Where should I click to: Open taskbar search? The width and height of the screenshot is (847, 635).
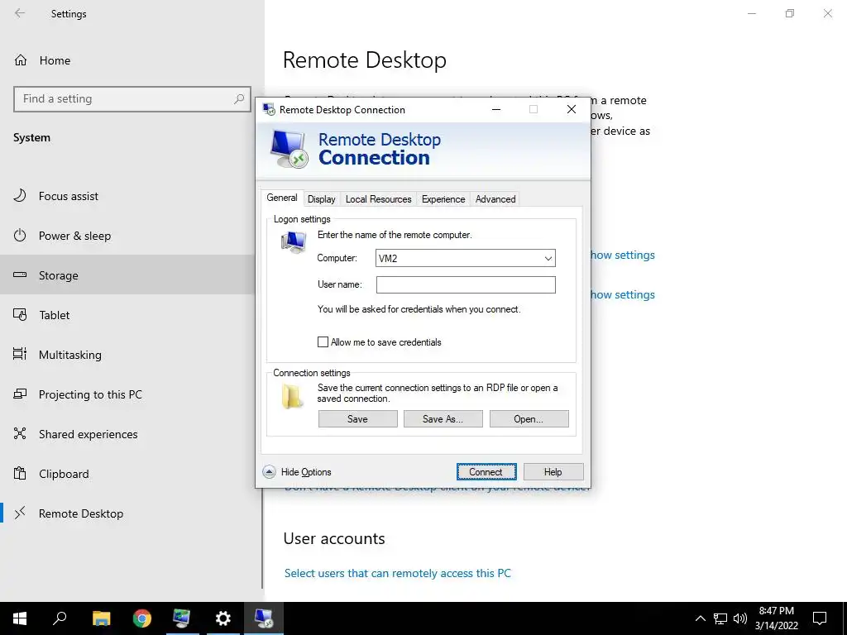pyautogui.click(x=60, y=618)
